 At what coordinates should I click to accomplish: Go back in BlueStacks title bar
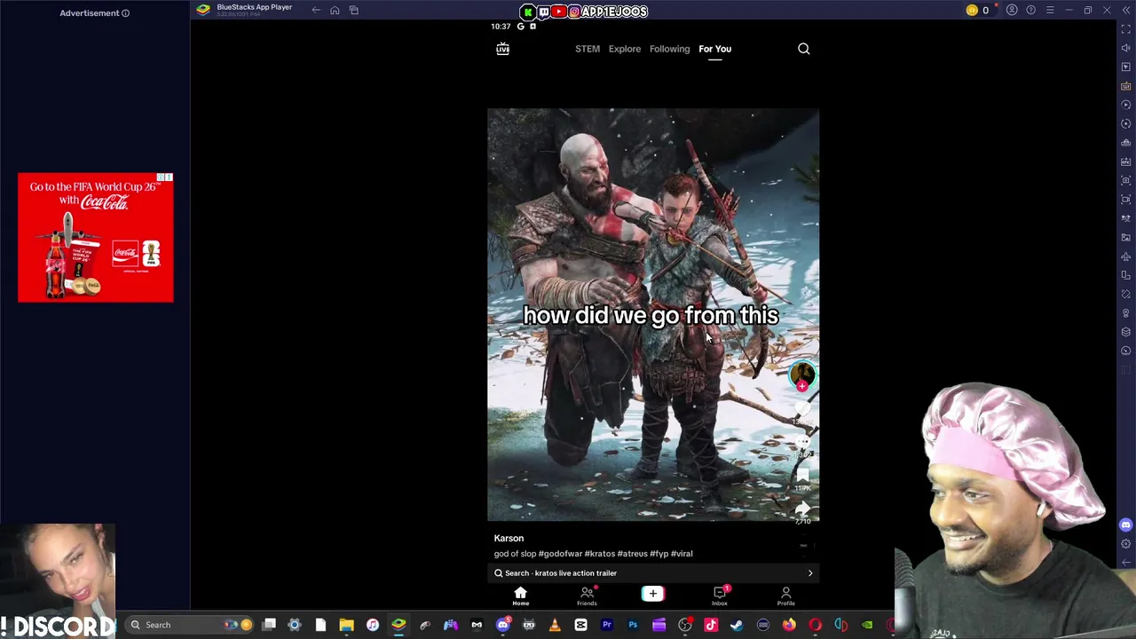pos(316,10)
